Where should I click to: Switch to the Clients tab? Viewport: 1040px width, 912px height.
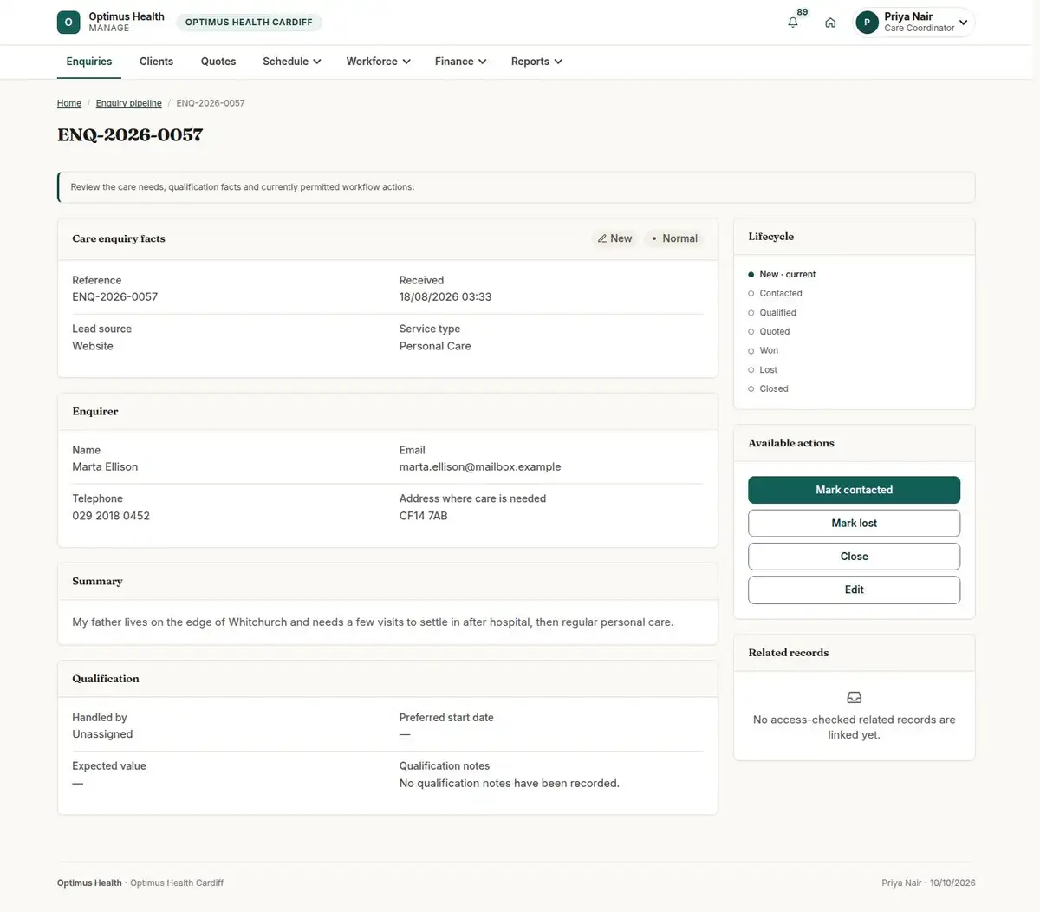point(156,62)
